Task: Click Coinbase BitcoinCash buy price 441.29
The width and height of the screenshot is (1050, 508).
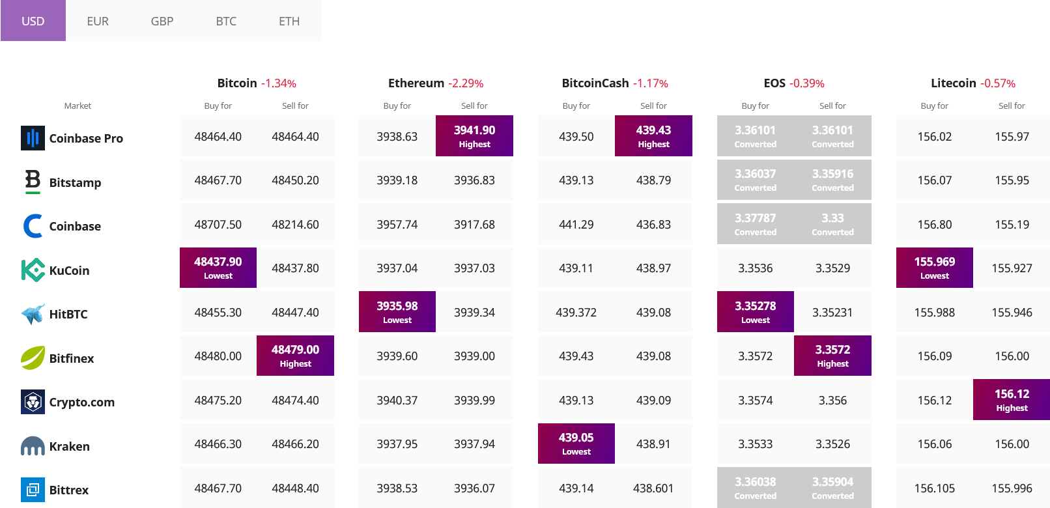Action: [x=576, y=224]
